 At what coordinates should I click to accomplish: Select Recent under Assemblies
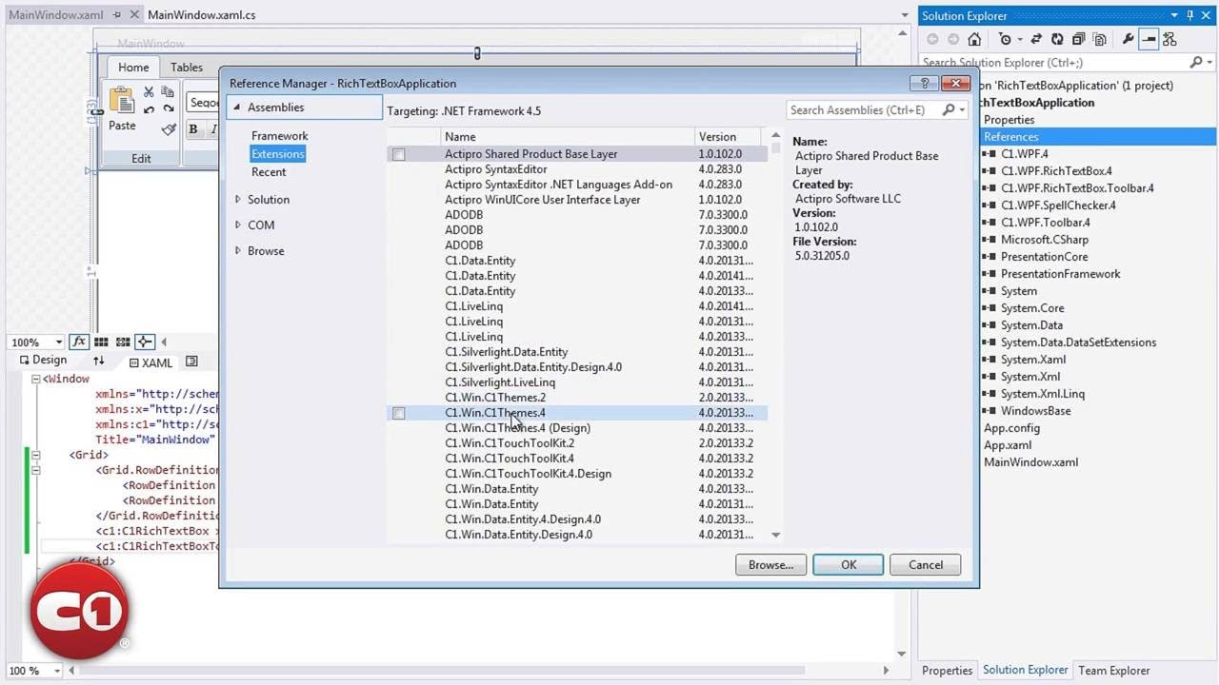269,172
